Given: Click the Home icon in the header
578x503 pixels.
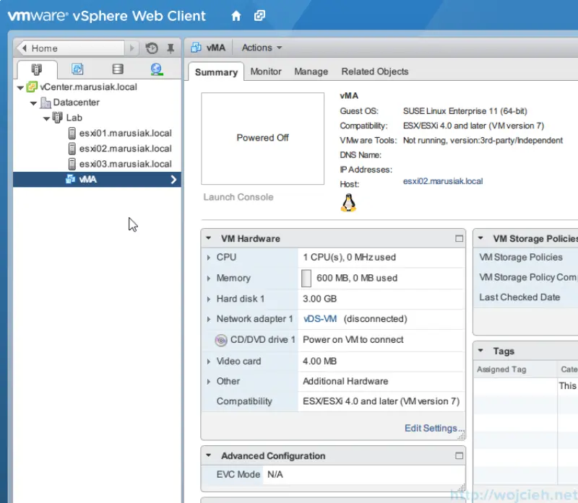Looking at the screenshot, I should click(237, 15).
